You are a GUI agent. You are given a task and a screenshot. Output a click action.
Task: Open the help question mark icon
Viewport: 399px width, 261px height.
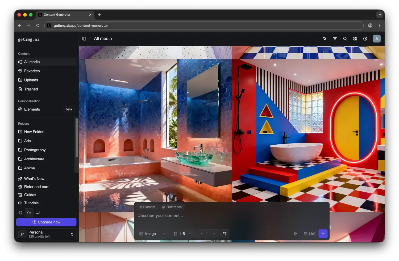(365, 39)
